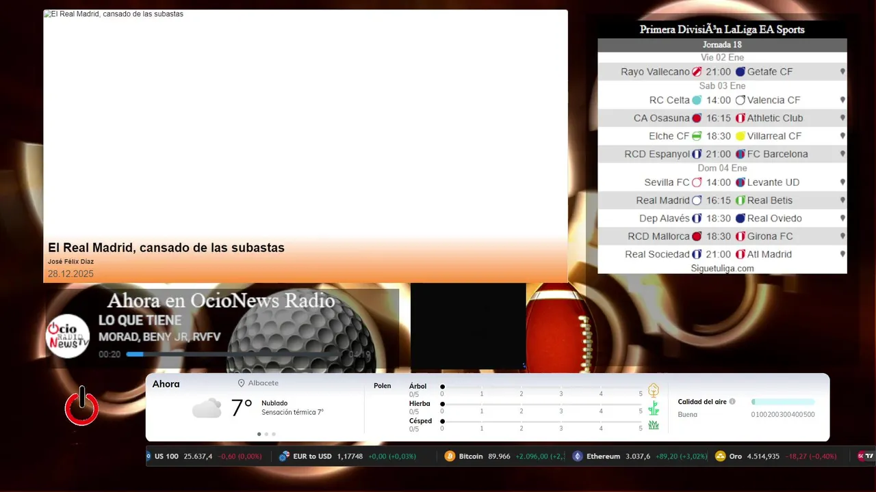Click the air quality scale bar
Screen dimensions: 876x492
click(x=783, y=402)
